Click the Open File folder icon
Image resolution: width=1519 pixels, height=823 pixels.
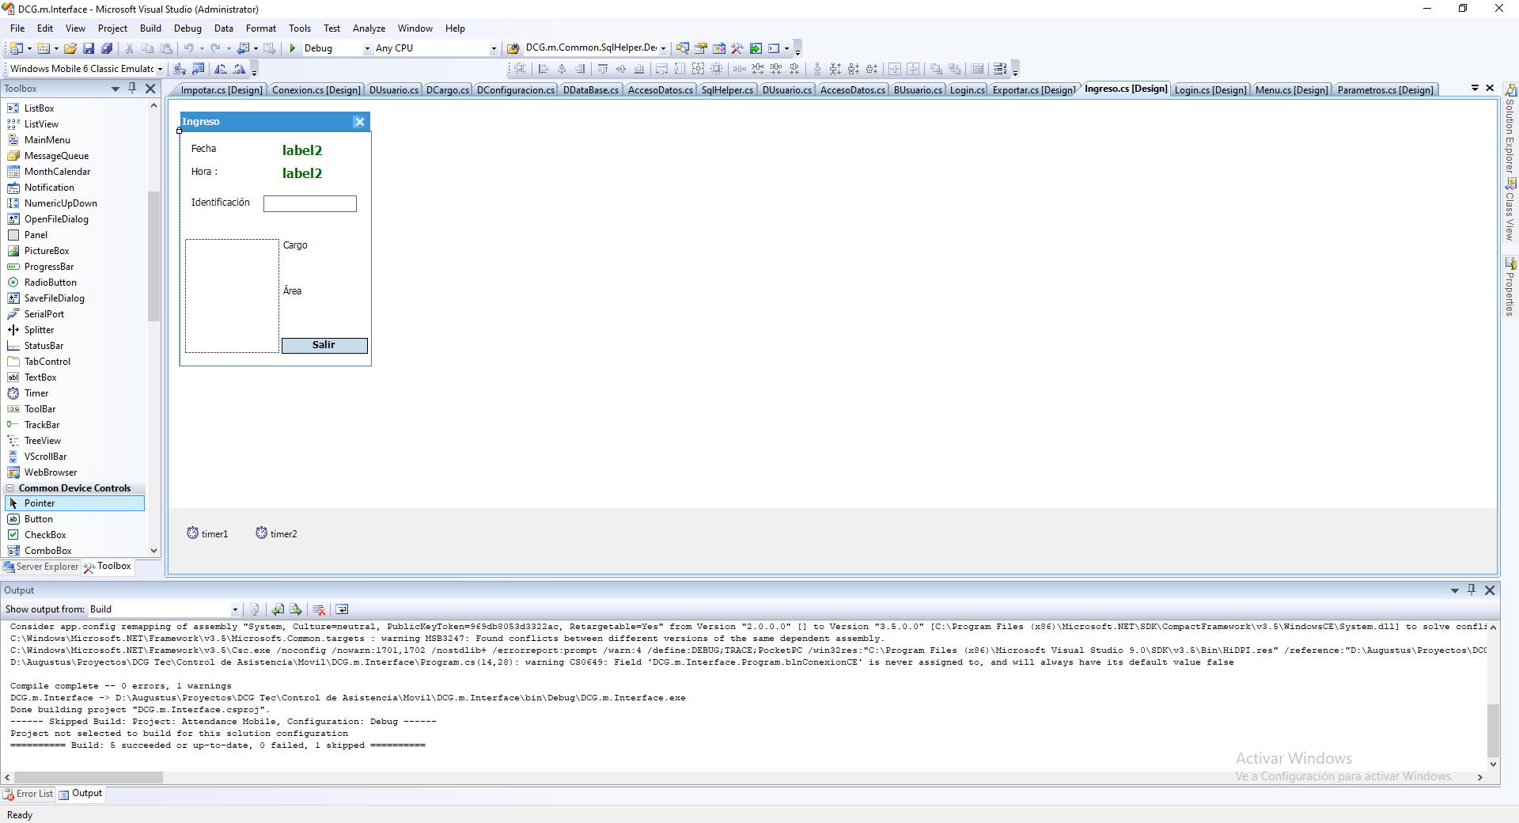(70, 48)
